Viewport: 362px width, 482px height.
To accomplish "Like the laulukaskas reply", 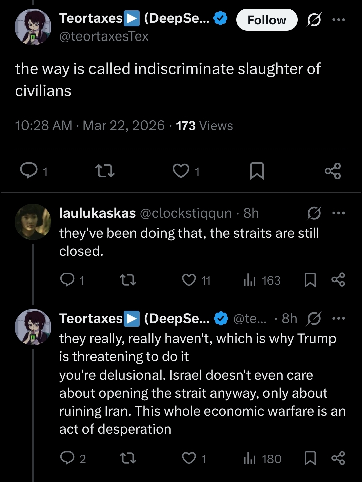I will [x=189, y=280].
